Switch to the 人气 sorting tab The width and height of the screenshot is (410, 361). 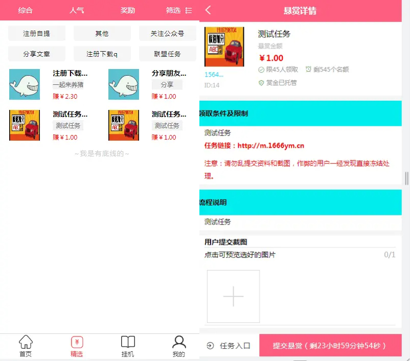click(x=77, y=10)
